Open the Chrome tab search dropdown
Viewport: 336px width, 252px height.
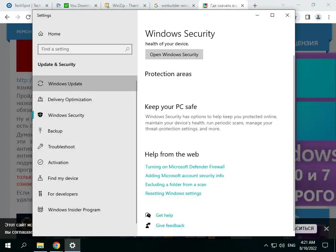point(283,5)
